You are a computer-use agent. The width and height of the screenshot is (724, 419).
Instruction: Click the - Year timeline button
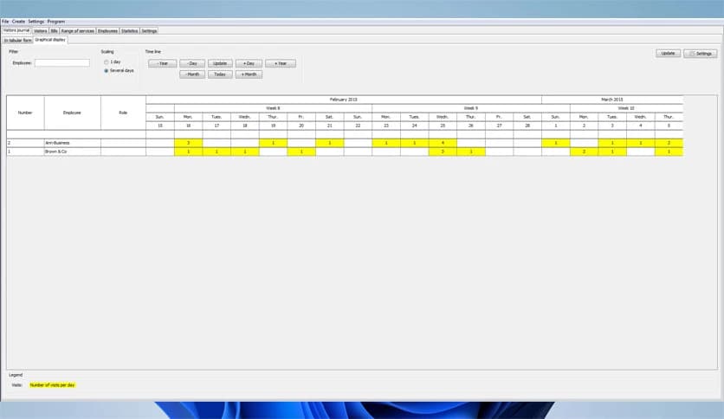(162, 63)
